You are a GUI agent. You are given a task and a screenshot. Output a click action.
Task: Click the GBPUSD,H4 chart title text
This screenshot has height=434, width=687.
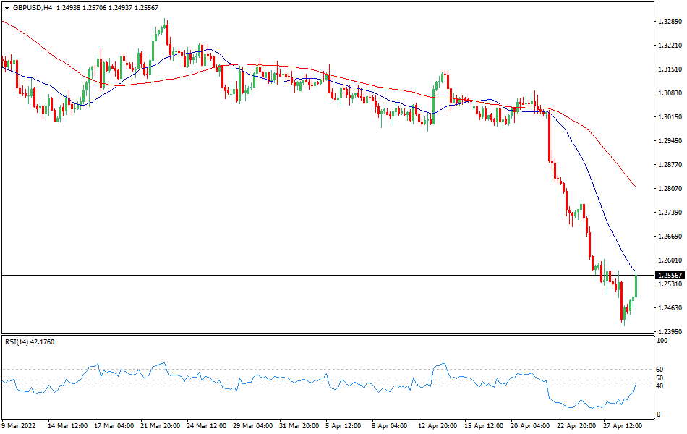(x=33, y=7)
